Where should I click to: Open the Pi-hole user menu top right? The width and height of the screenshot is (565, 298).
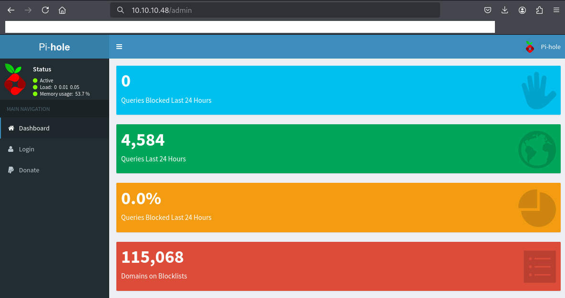tap(543, 47)
